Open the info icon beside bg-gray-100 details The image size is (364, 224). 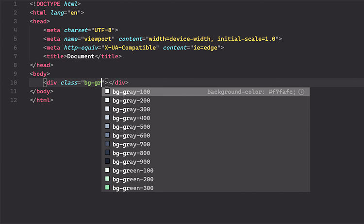(x=301, y=92)
